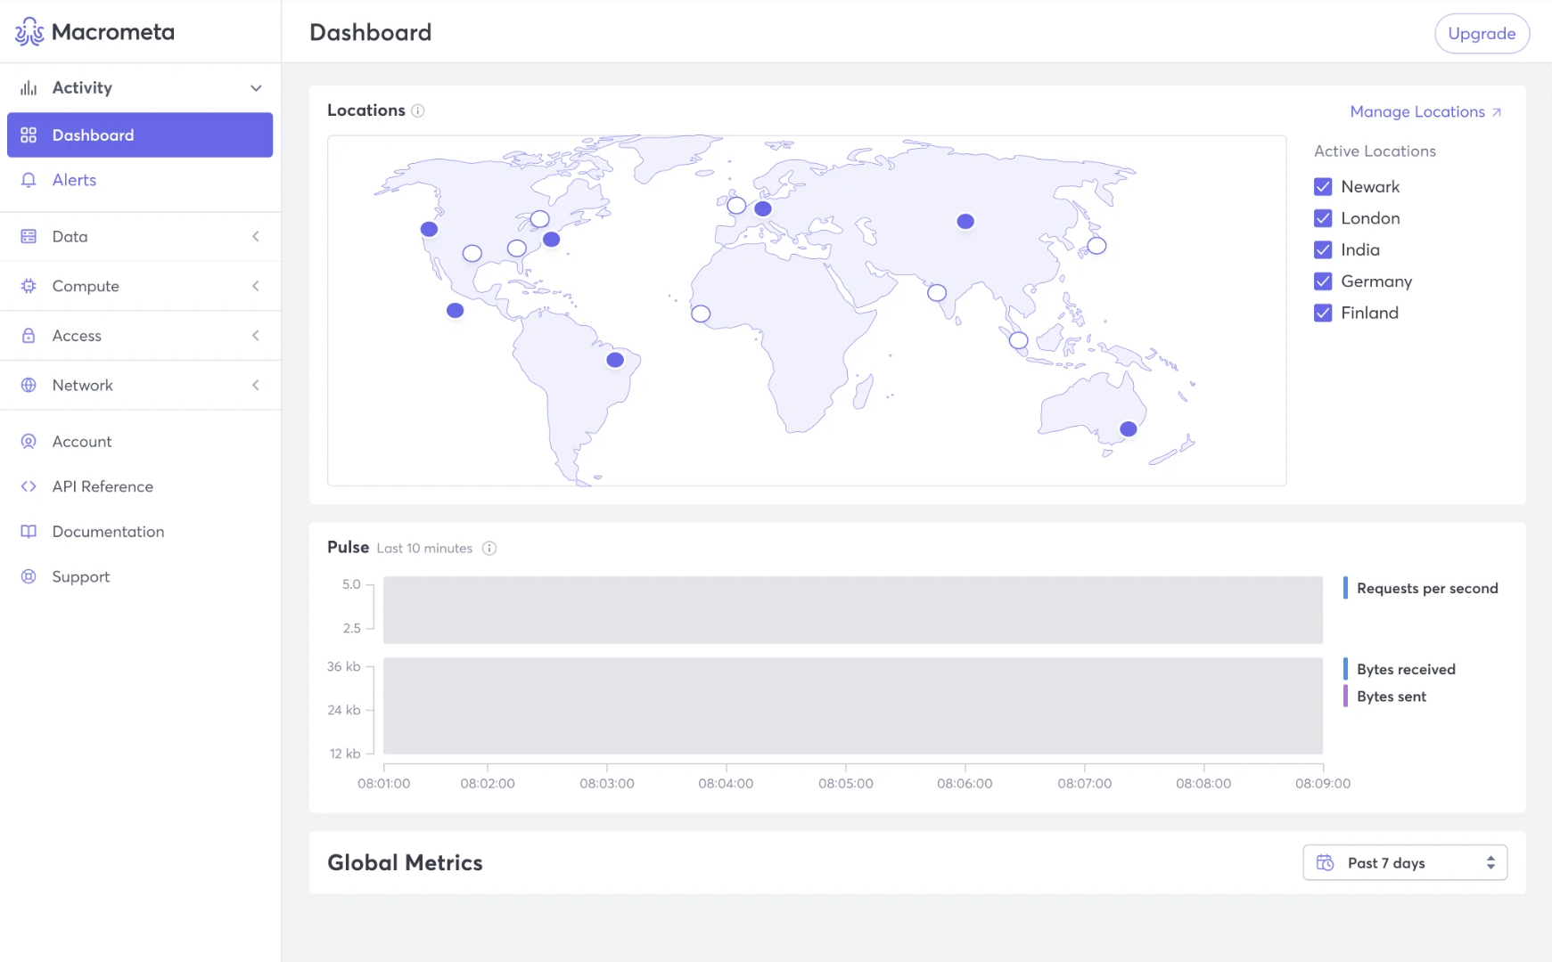Collapse the Activity section chevron
The height and width of the screenshot is (962, 1552).
point(256,88)
